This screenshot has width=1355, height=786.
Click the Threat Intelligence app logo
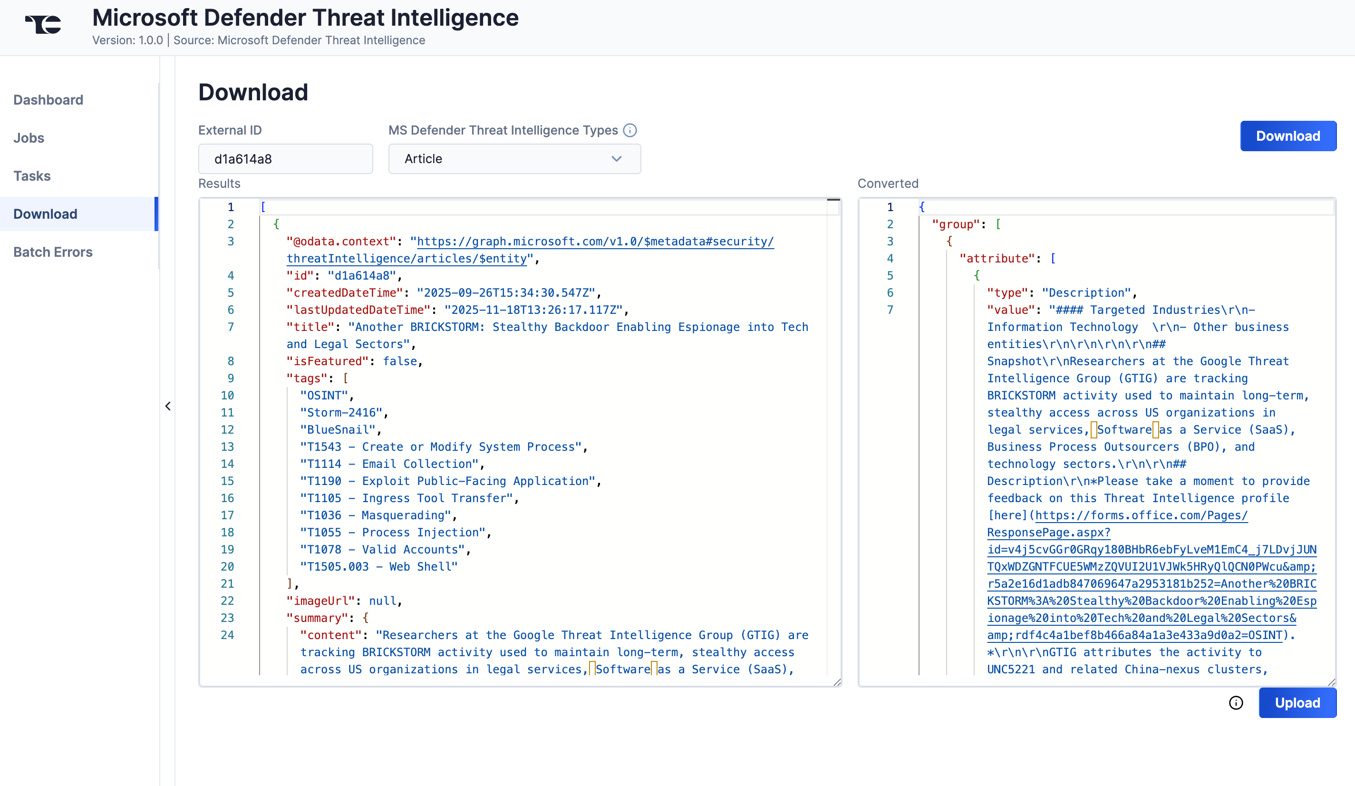tap(42, 24)
